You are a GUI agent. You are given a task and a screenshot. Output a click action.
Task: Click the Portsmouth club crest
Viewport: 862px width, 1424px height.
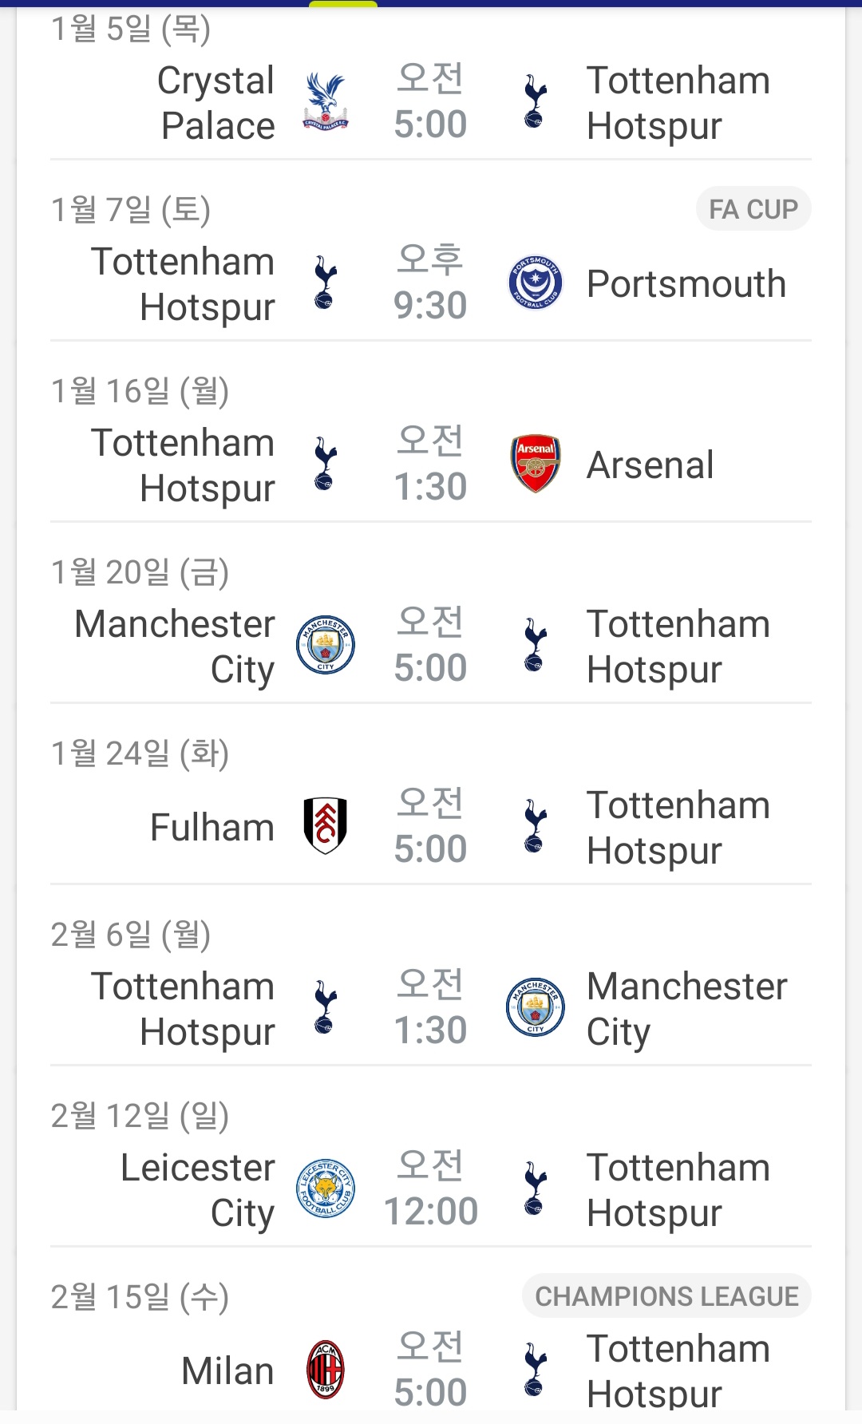click(536, 283)
